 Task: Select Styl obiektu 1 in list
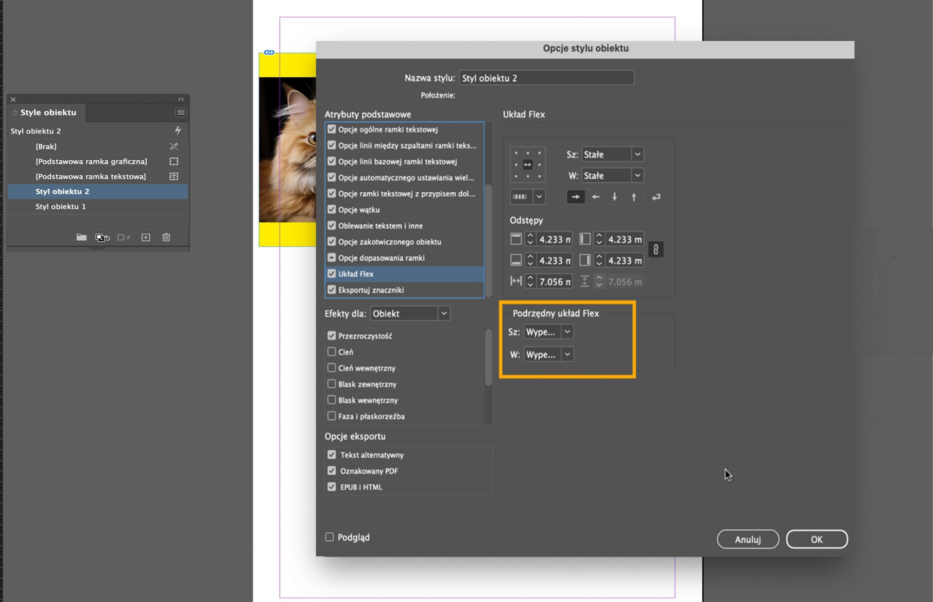[61, 206]
